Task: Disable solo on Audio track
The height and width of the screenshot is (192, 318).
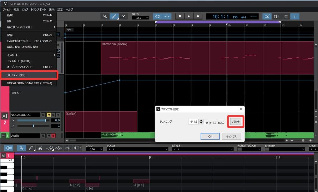Action: [x=53, y=135]
